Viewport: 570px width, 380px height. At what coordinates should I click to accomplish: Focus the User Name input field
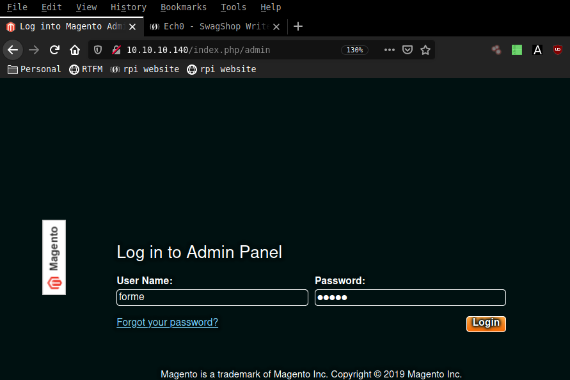point(212,298)
